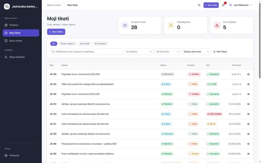Screen dimensions: 261x163
Task: Open the Zadnja aktivnost sort dropdown
Action: pos(196,52)
